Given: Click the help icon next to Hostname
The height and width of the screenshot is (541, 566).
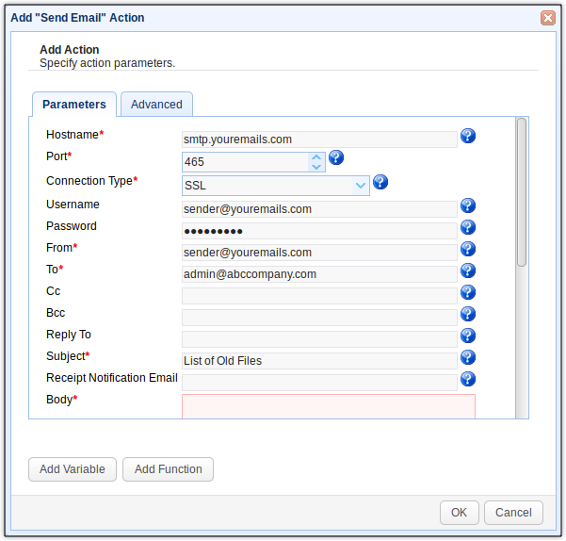Looking at the screenshot, I should point(468,137).
